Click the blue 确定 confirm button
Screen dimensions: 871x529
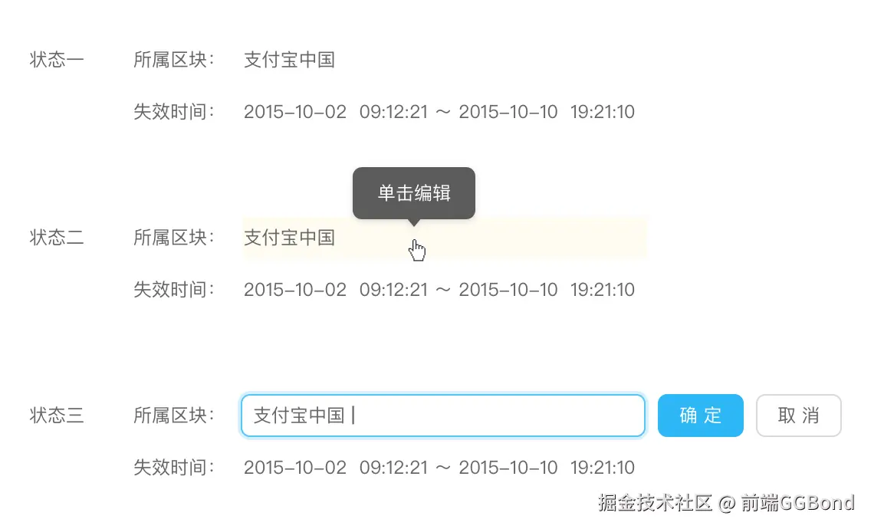pyautogui.click(x=700, y=416)
